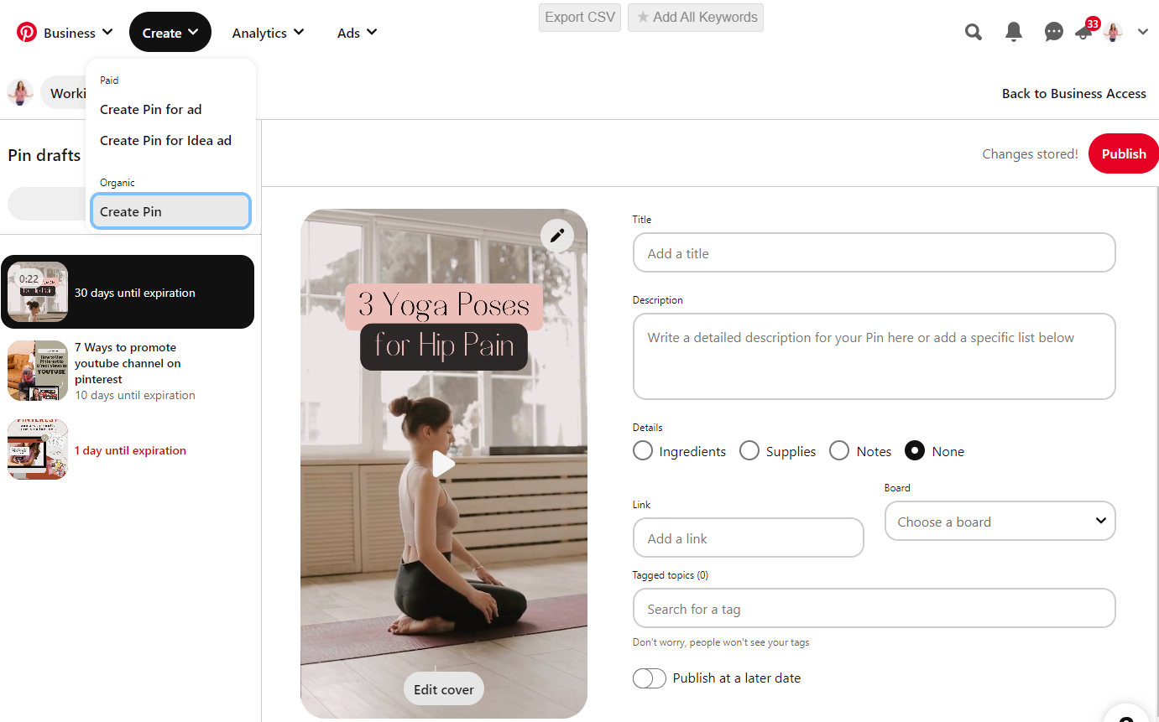Click the pencil edit icon on video
1159x722 pixels.
click(557, 236)
